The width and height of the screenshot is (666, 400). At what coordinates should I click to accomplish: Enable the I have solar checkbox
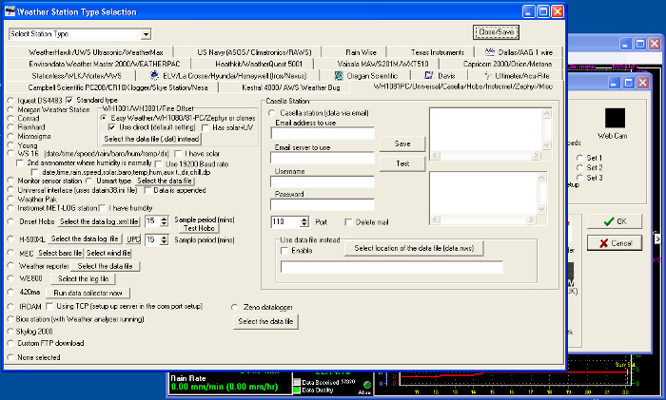(x=178, y=154)
